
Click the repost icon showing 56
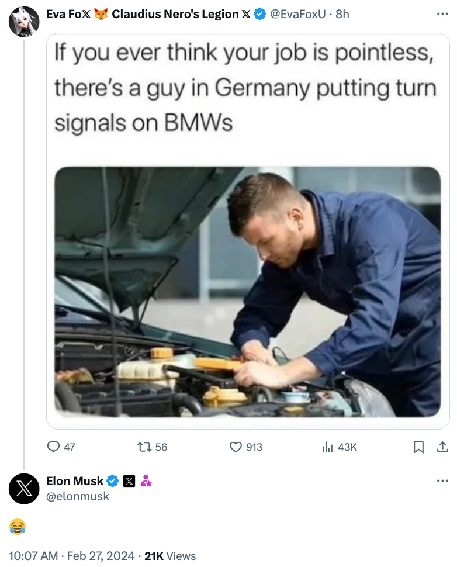tap(144, 447)
